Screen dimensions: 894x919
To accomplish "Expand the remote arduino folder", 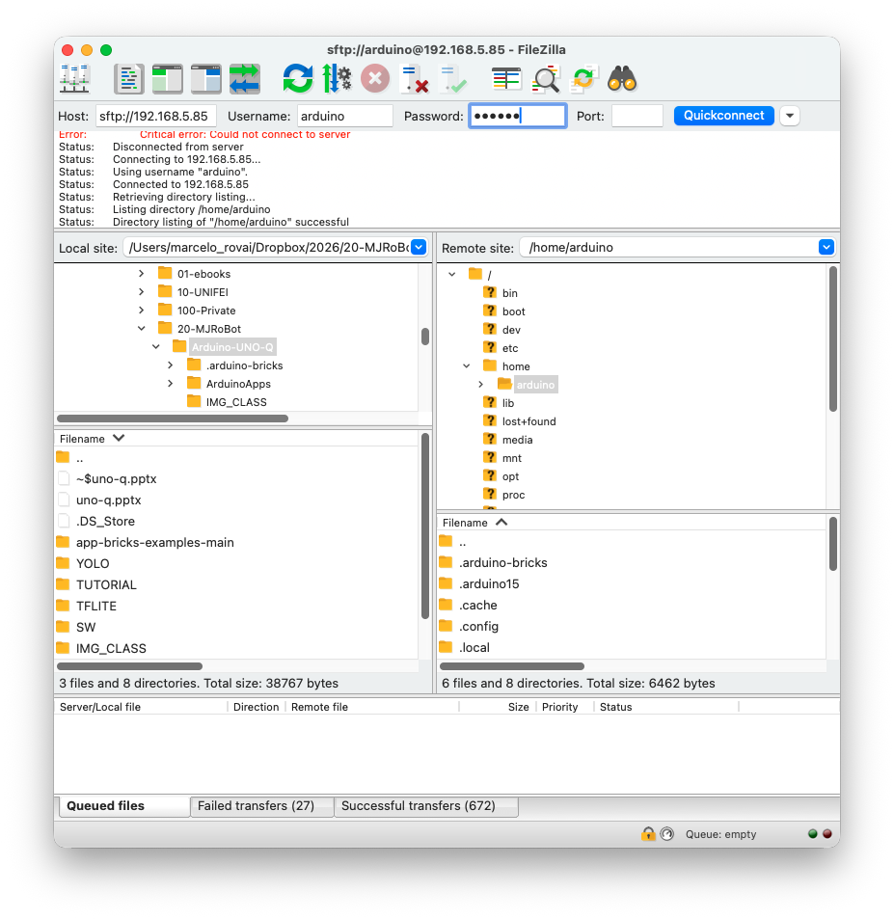I will tap(480, 385).
